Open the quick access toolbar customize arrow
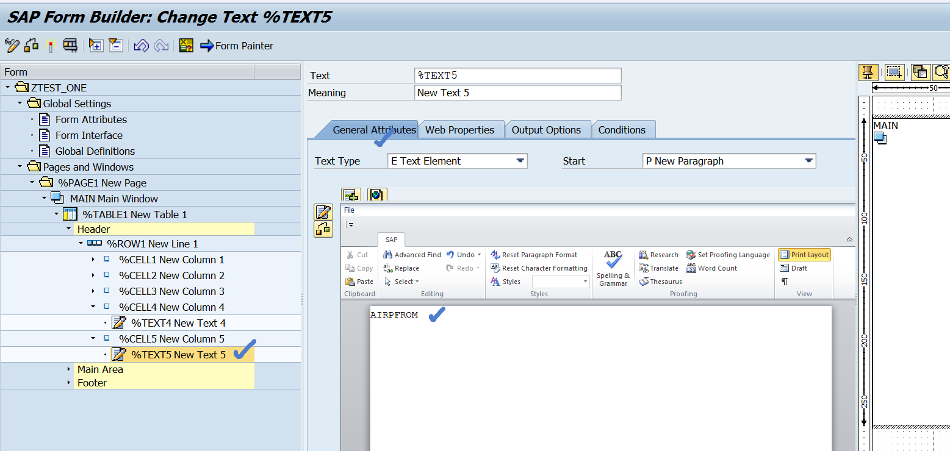The height and width of the screenshot is (451, 950). tap(350, 225)
